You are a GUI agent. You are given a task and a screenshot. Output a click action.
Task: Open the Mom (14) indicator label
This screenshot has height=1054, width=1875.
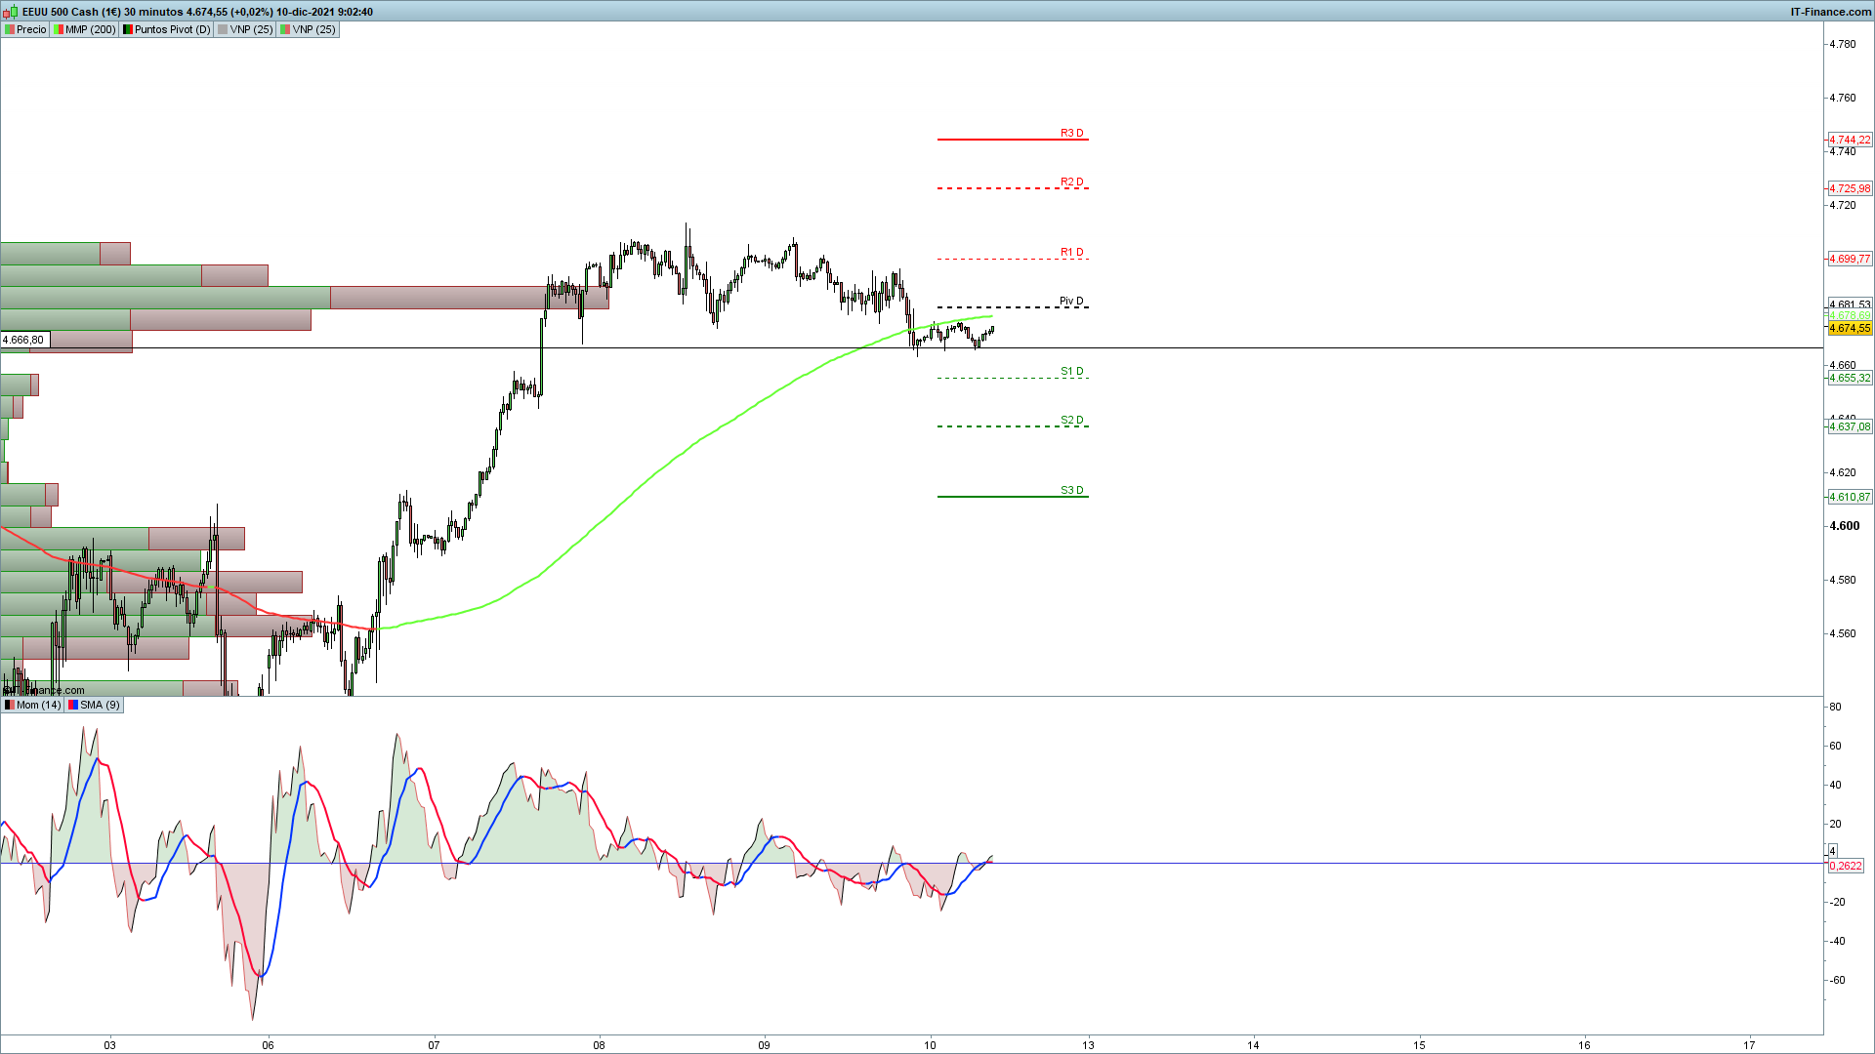[x=33, y=705]
